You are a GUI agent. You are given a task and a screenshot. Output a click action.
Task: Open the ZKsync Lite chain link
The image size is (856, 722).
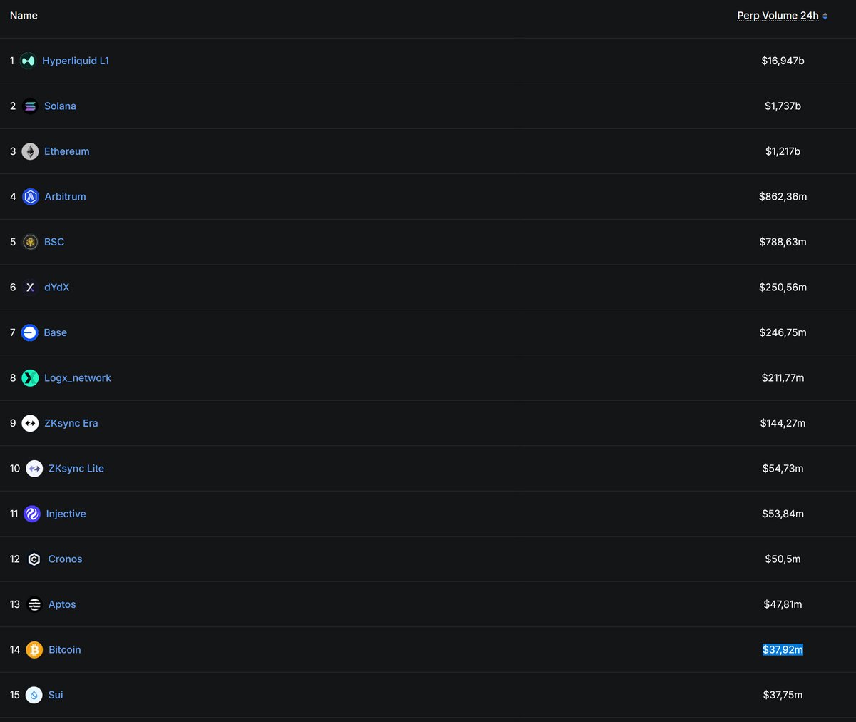(x=76, y=469)
